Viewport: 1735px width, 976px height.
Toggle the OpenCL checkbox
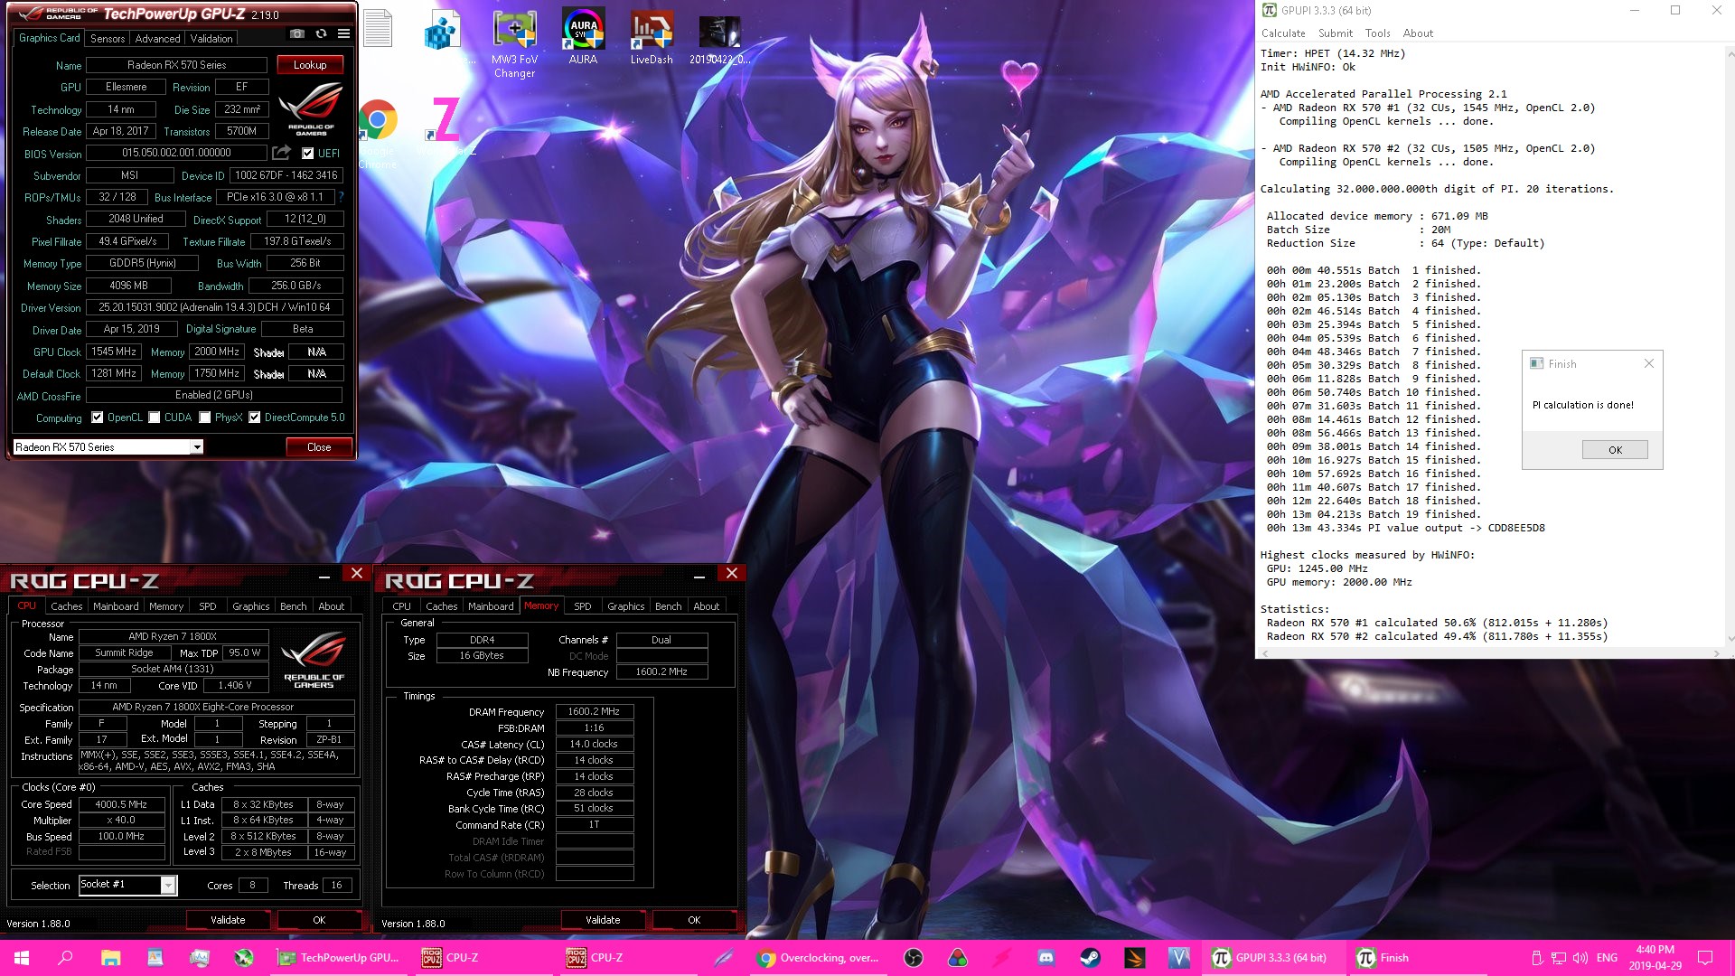coord(98,418)
